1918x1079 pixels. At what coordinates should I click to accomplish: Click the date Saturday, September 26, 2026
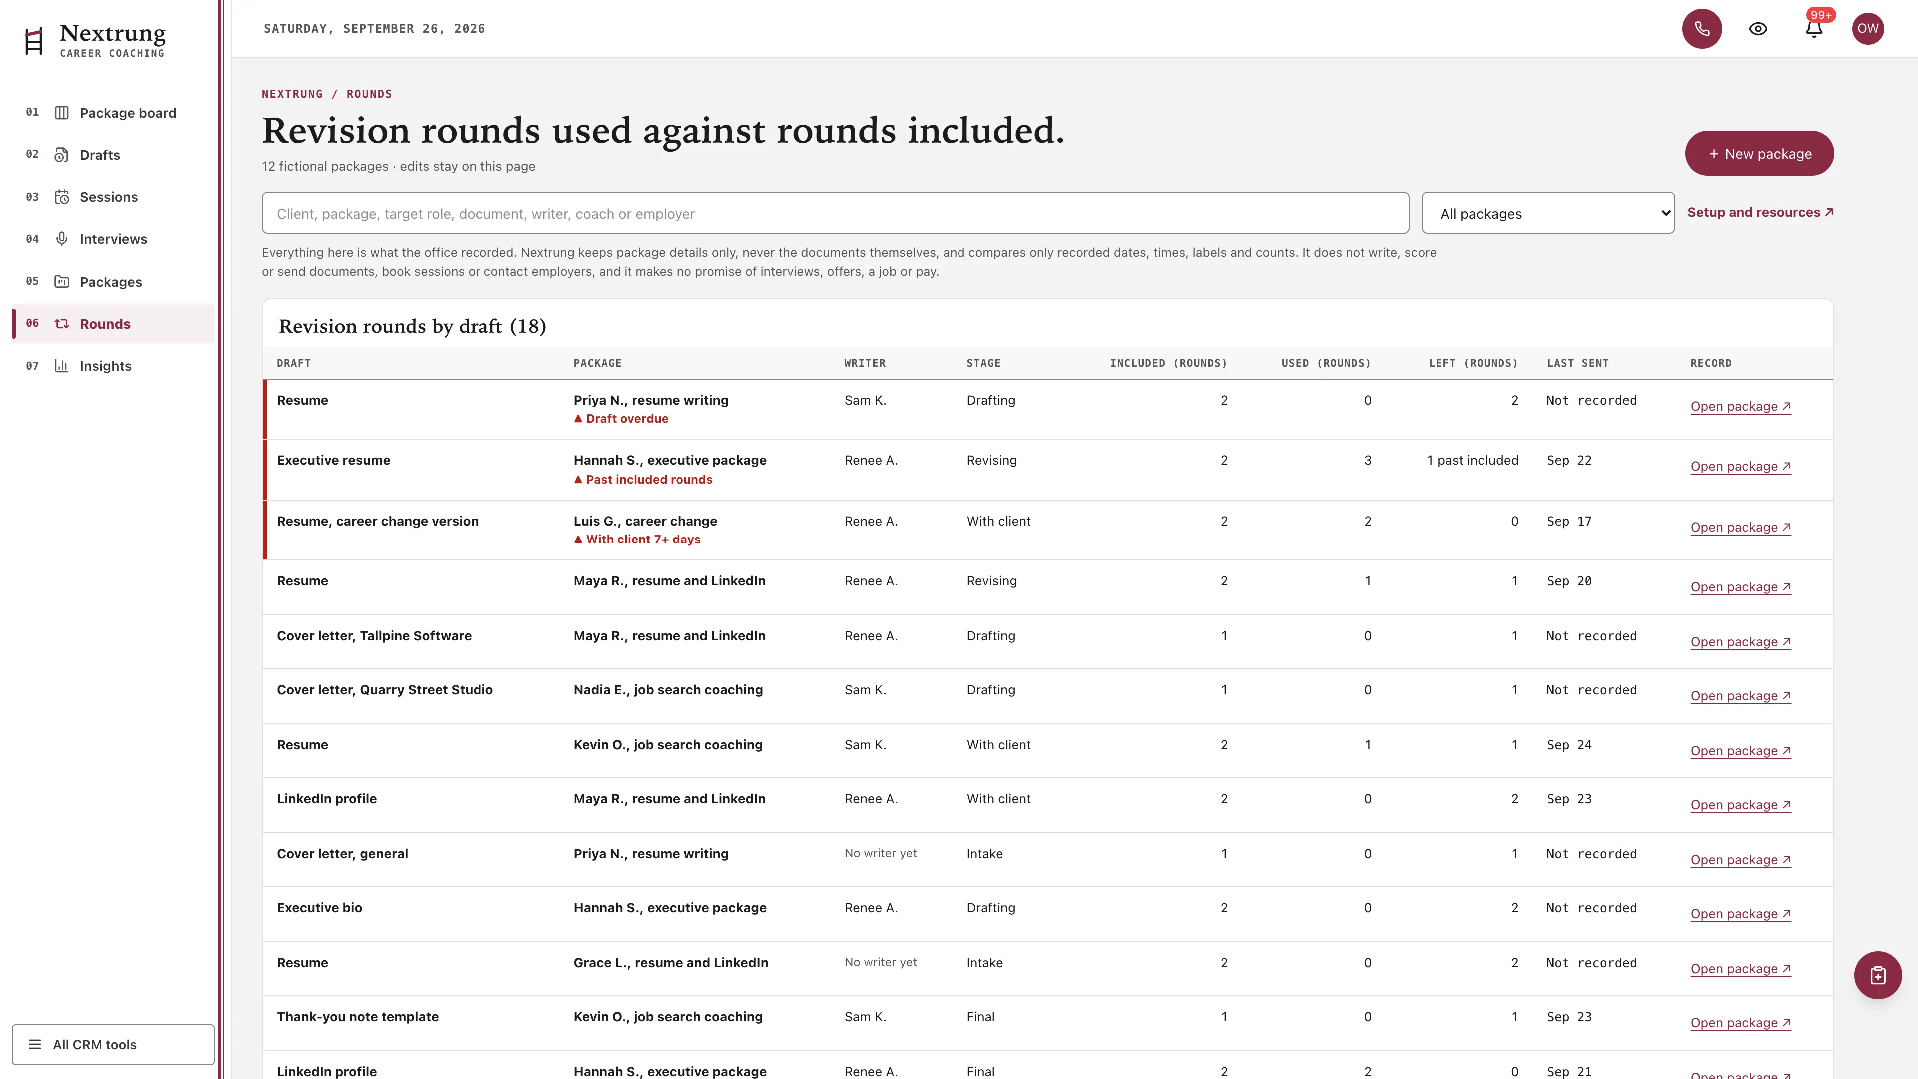click(x=374, y=29)
